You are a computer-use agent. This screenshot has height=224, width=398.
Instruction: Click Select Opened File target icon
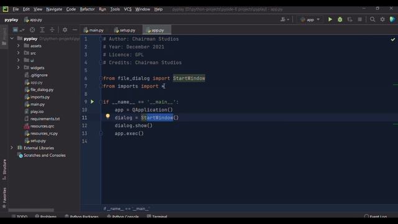click(x=32, y=30)
